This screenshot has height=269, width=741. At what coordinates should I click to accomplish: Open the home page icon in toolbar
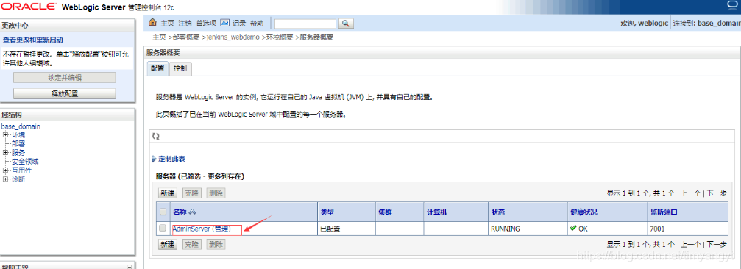pyautogui.click(x=152, y=23)
